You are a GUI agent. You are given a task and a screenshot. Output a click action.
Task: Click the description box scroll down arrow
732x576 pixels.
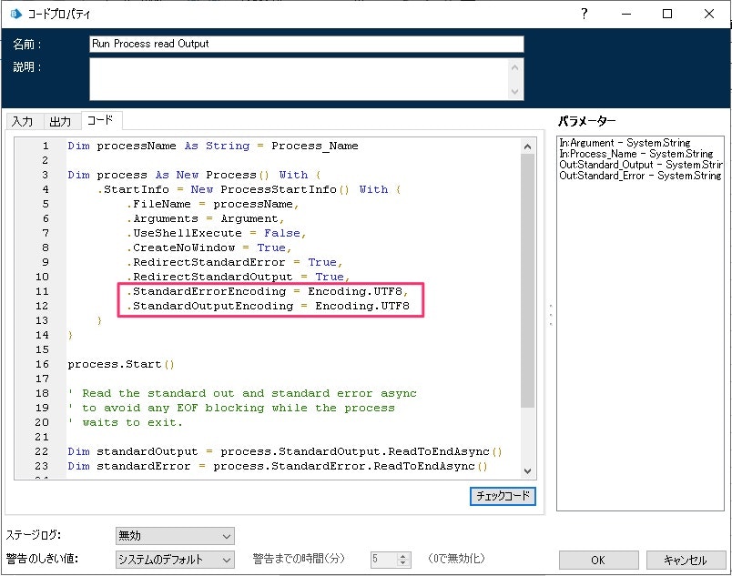click(515, 91)
